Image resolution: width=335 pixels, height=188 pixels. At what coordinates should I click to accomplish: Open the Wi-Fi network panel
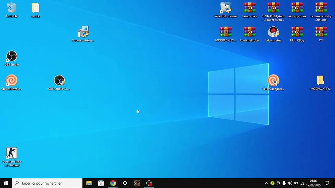coord(302,183)
